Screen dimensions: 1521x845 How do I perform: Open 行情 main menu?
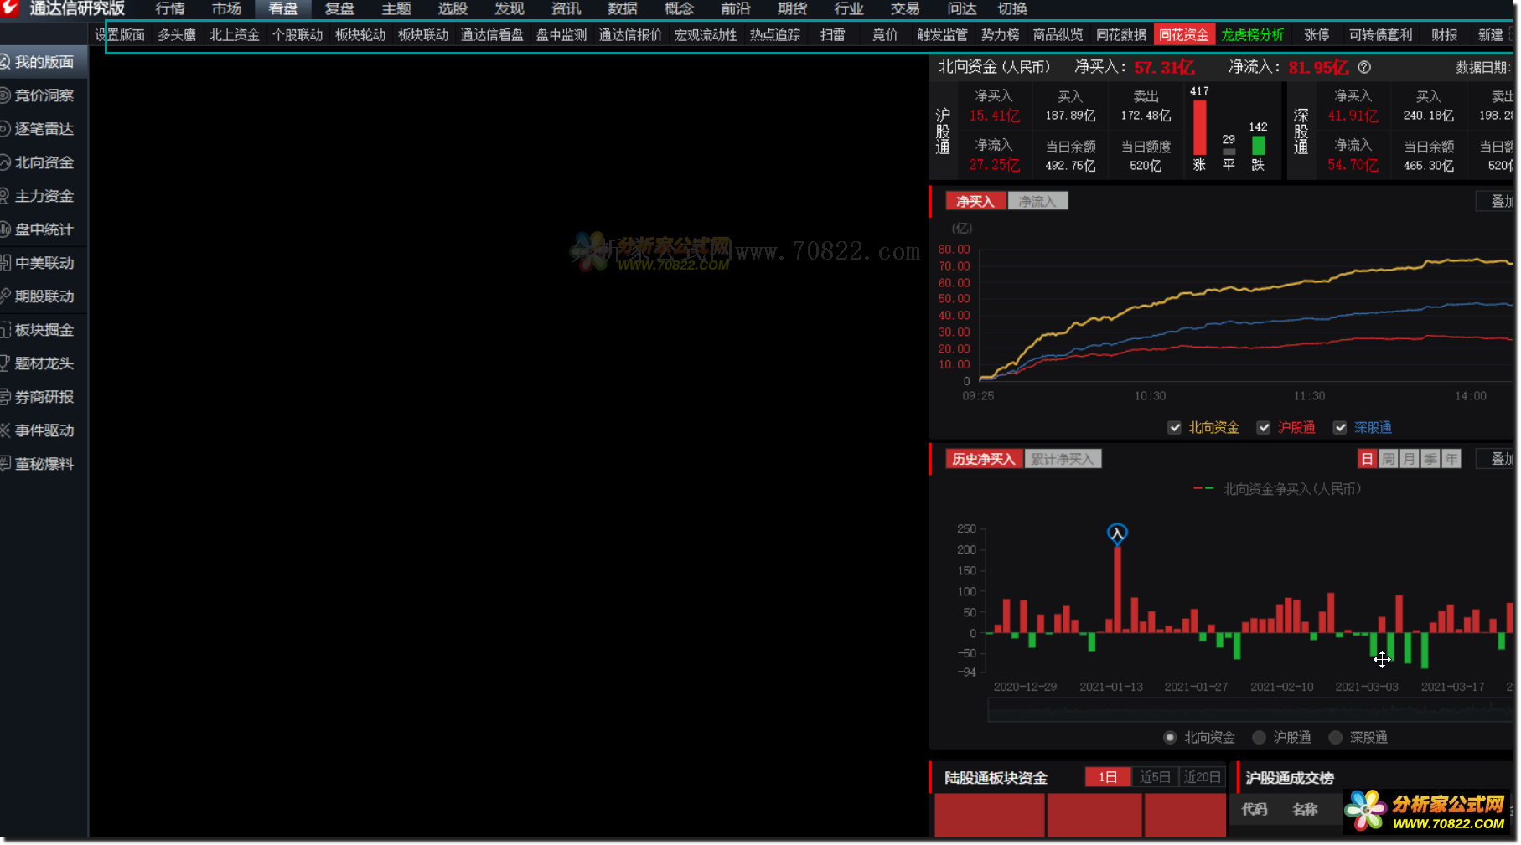click(170, 8)
